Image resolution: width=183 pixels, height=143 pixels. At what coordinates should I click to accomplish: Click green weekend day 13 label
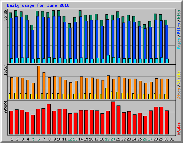tap(75, 139)
